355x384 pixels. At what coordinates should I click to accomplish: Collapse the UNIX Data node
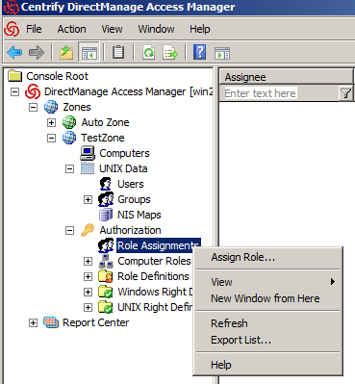coord(69,168)
